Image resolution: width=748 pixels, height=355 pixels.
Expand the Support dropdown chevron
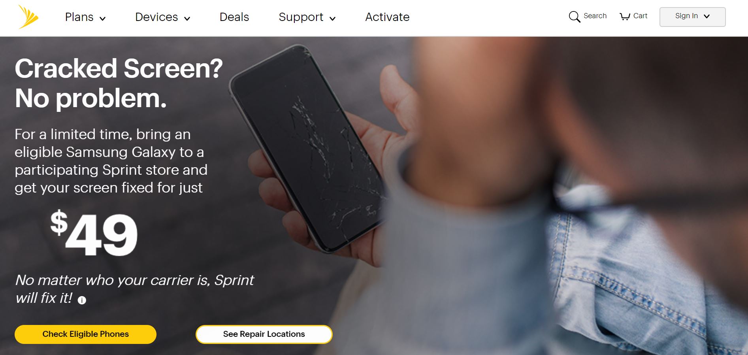[x=333, y=19]
